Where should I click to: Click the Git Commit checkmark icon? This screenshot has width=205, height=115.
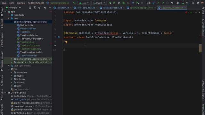[x=158, y=3]
